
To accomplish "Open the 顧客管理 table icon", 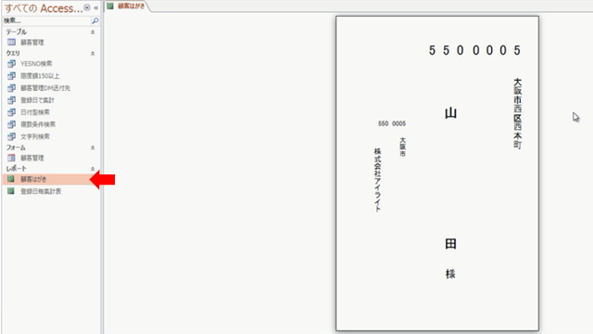I will coord(12,42).
